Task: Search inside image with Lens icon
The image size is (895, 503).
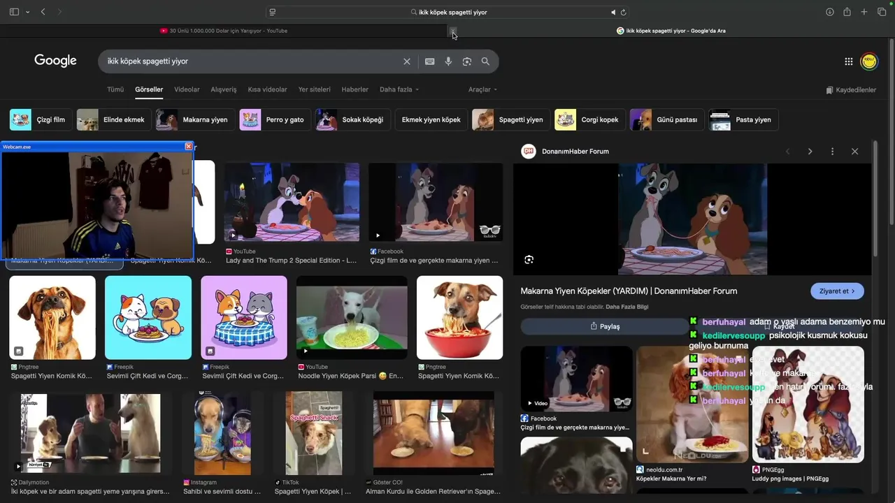Action: coord(529,260)
